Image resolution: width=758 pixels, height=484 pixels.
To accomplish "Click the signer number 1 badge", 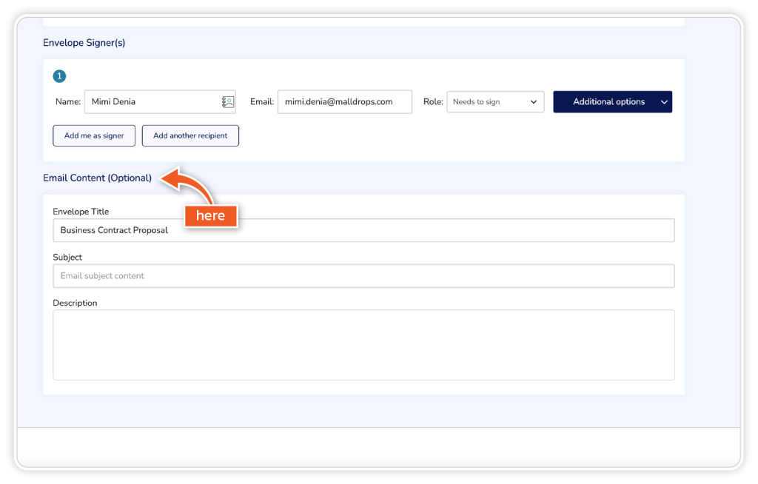I will click(59, 76).
